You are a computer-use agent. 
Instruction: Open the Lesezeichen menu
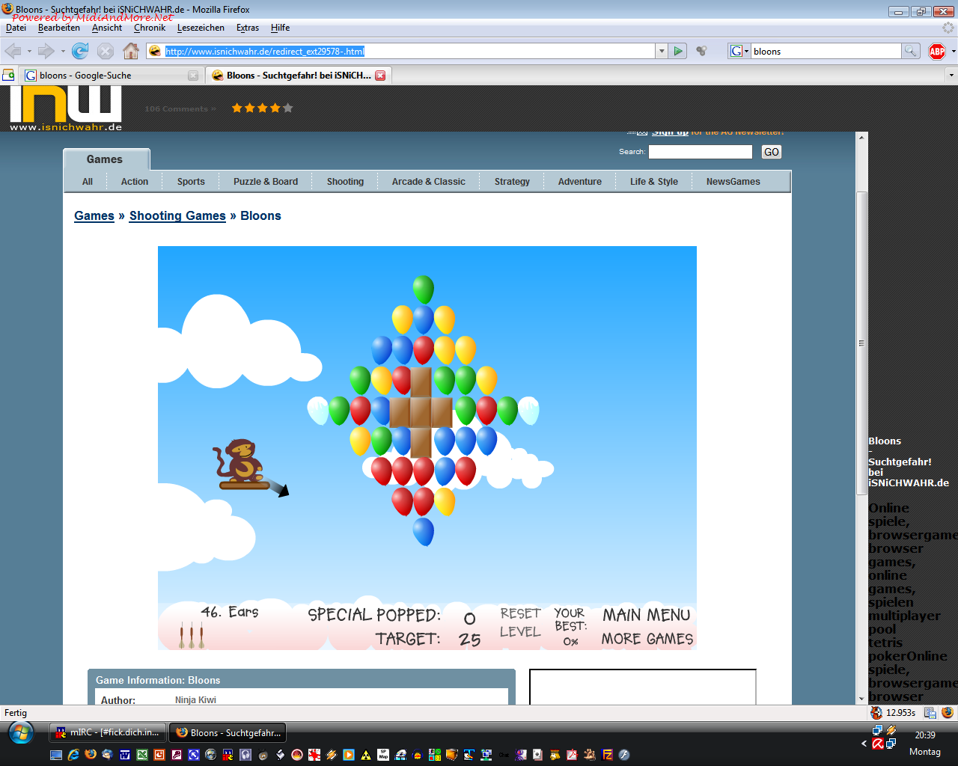tap(201, 28)
